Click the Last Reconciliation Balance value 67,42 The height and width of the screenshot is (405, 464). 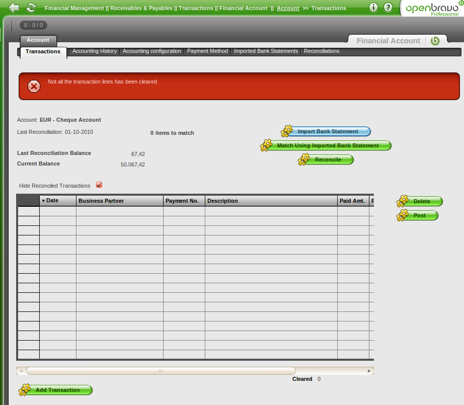click(x=138, y=154)
